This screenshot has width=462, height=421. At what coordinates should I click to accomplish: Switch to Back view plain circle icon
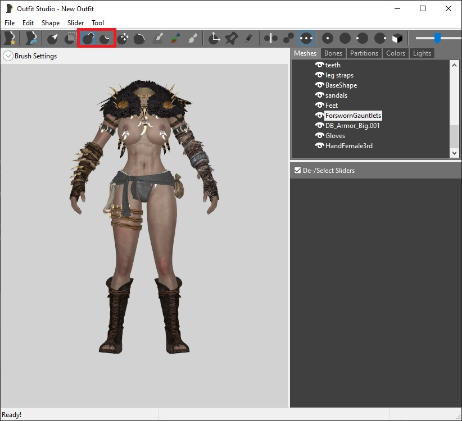(x=345, y=39)
